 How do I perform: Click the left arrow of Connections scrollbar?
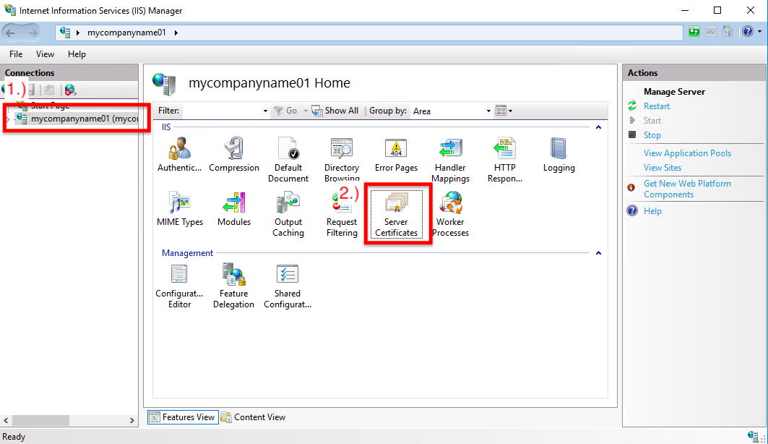(6, 420)
